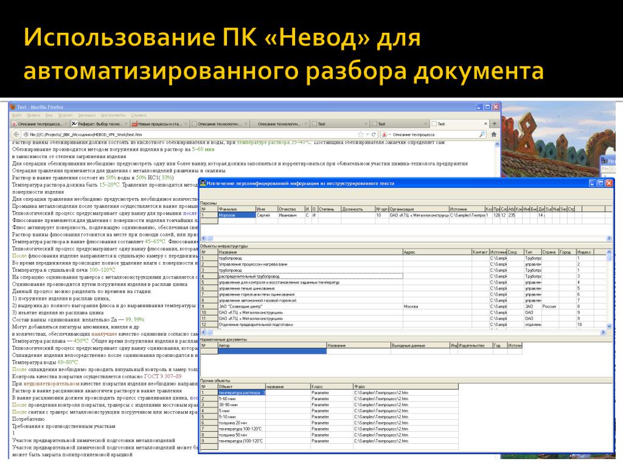623x467 pixels.
Task: Go back in the Firefox window
Action: pyautogui.click(x=16, y=134)
